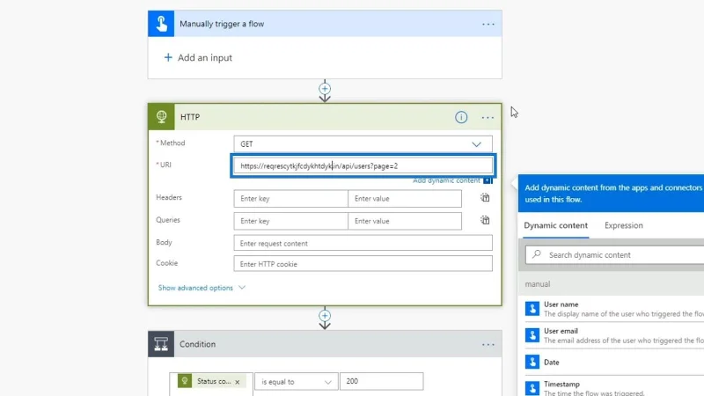Image resolution: width=704 pixels, height=396 pixels.
Task: Click the Condition action title
Action: [x=197, y=344]
